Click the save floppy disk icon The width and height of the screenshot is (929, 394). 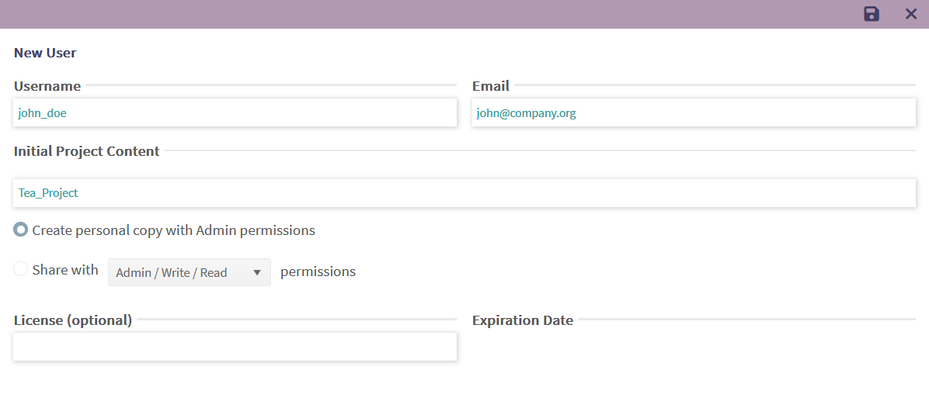pos(872,14)
